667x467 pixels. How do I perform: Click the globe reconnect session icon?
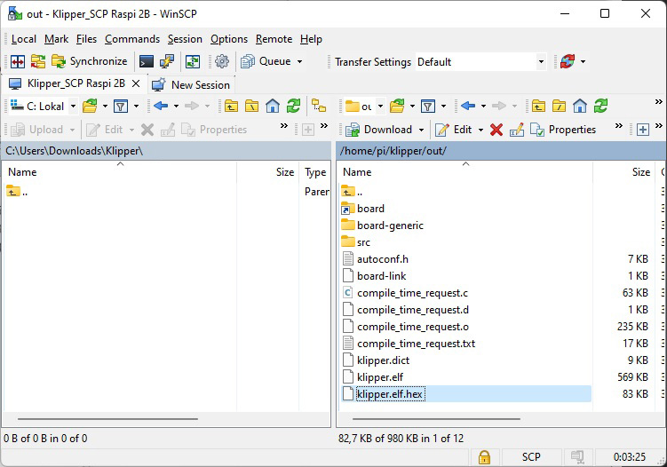point(567,61)
